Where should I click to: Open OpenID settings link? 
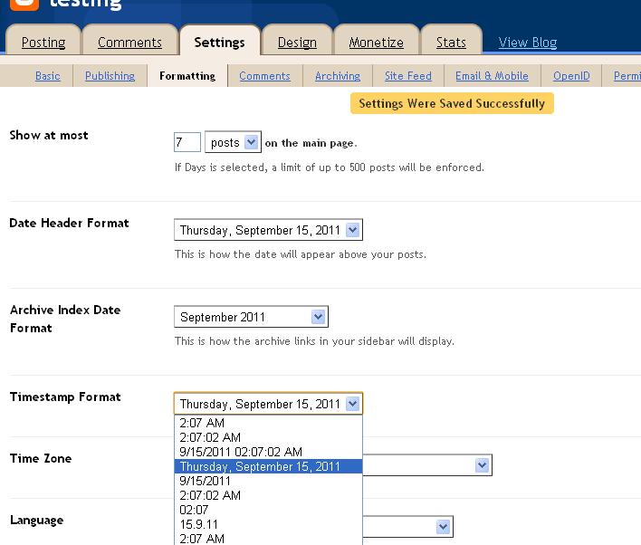(x=571, y=76)
